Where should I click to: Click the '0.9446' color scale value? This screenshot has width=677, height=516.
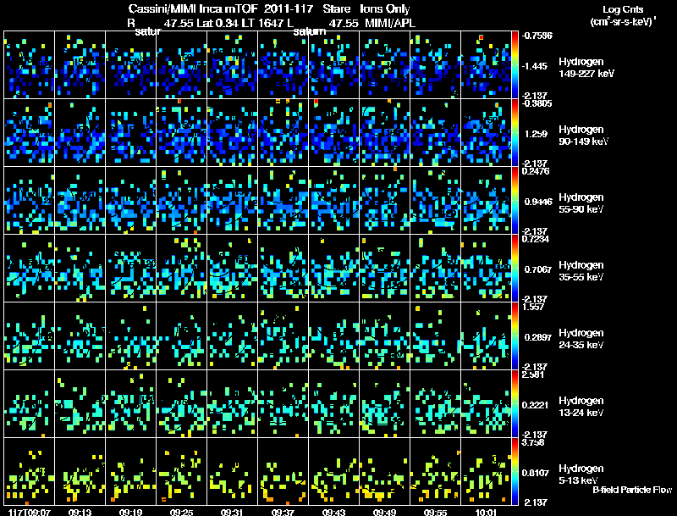point(538,202)
